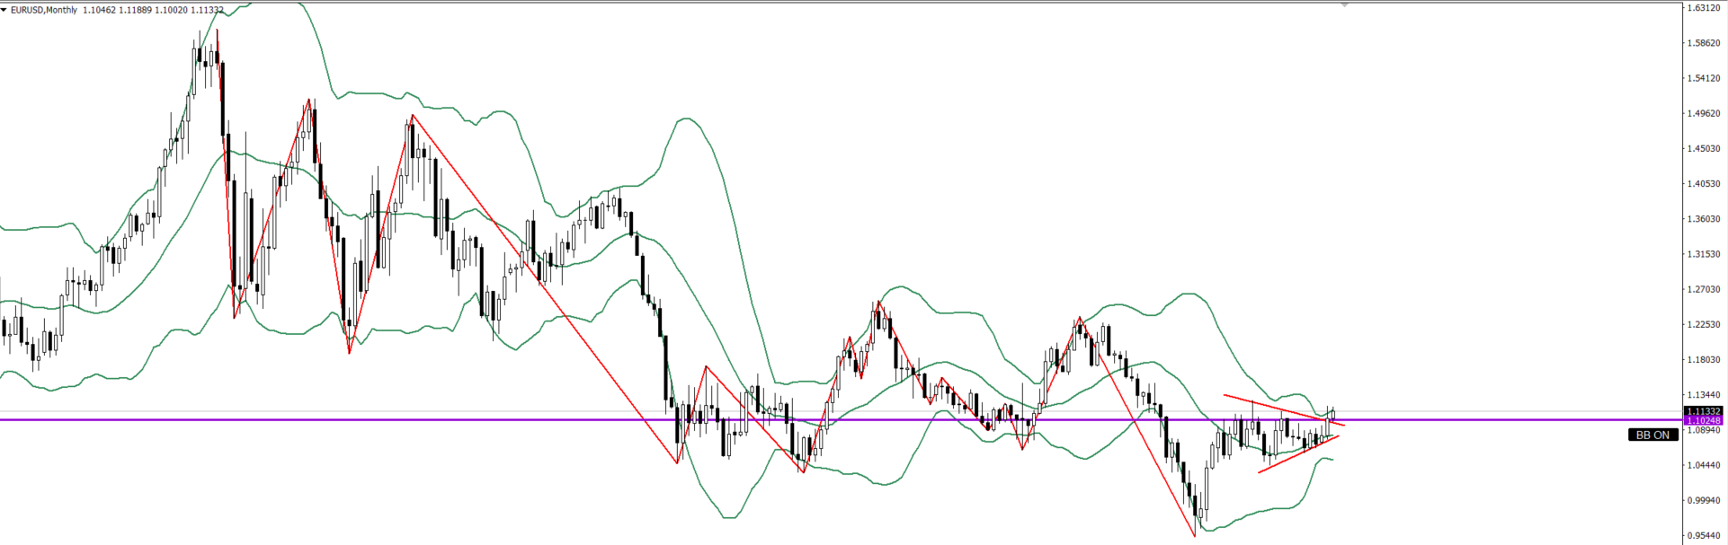Viewport: 1728px width, 545px height.
Task: Click the 1.49620 price axis label
Action: [1704, 114]
